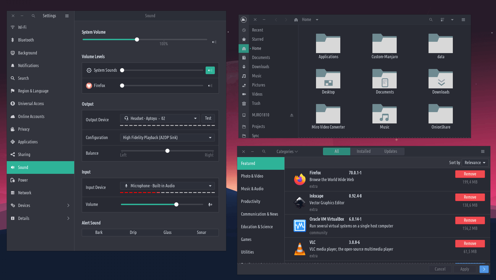Click the System Volume slider handle
The width and height of the screenshot is (496, 280).
point(137,40)
